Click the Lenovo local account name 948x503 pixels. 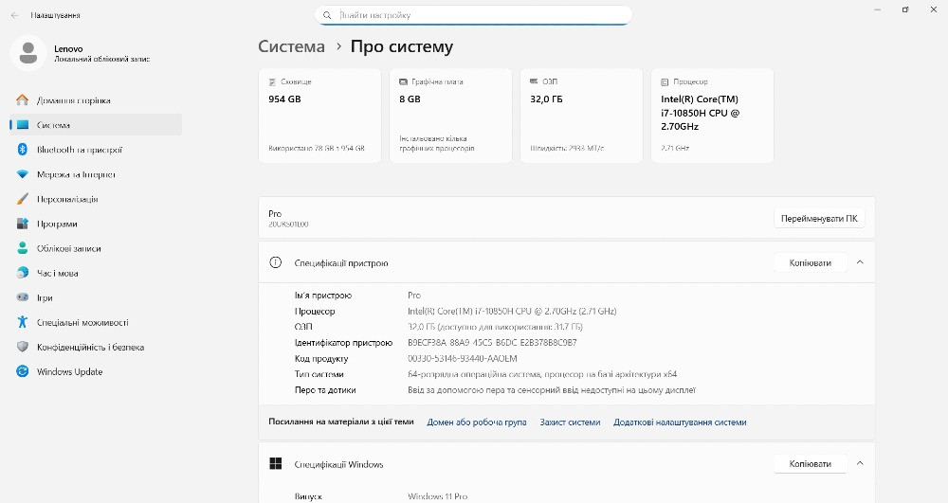click(x=68, y=49)
